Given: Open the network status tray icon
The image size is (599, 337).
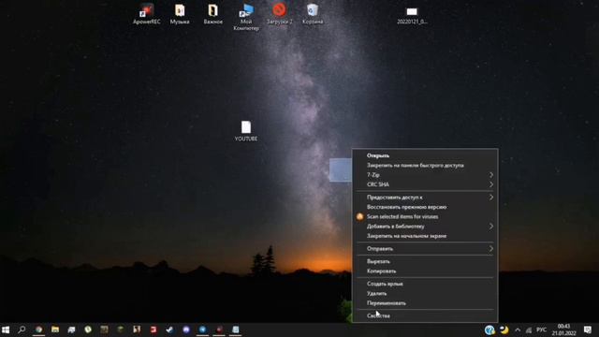Looking at the screenshot, I should [529, 330].
